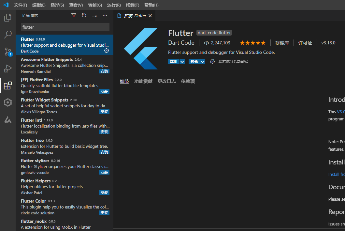The height and width of the screenshot is (231, 345).
Task: Open the 运行(R) menu
Action: 114,5
